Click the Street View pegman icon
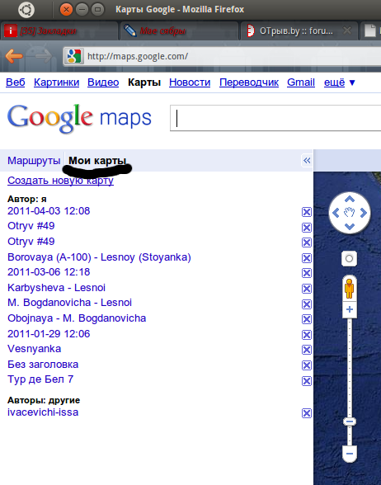 350,289
